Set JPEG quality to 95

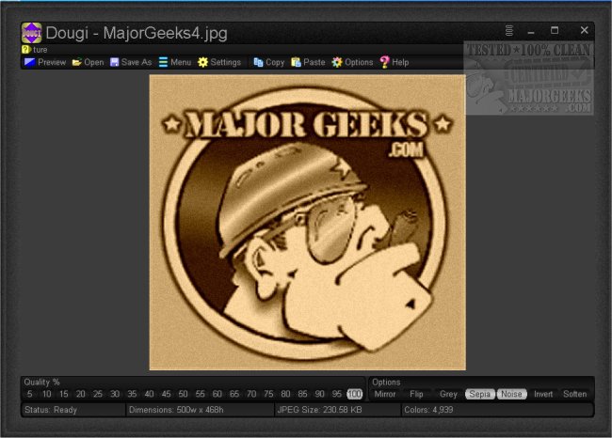(337, 394)
